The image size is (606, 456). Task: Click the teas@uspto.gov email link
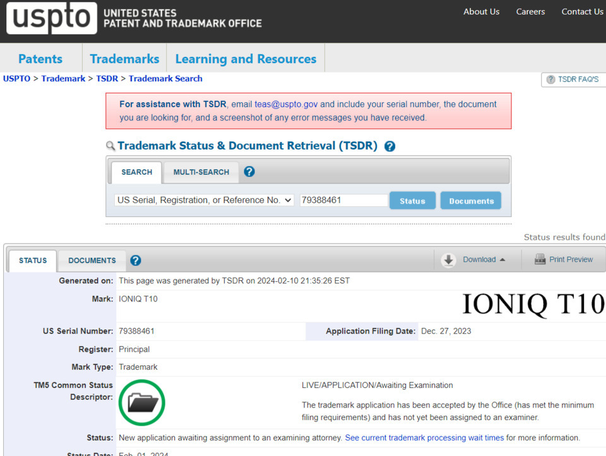pos(286,104)
